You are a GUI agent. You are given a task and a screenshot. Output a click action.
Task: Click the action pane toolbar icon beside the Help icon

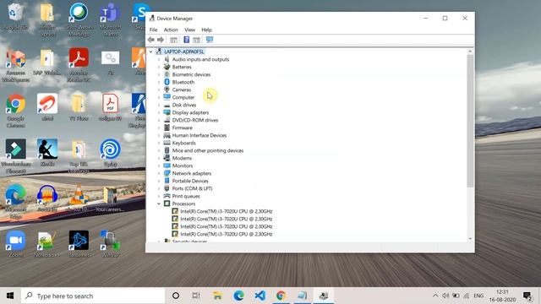pos(197,40)
